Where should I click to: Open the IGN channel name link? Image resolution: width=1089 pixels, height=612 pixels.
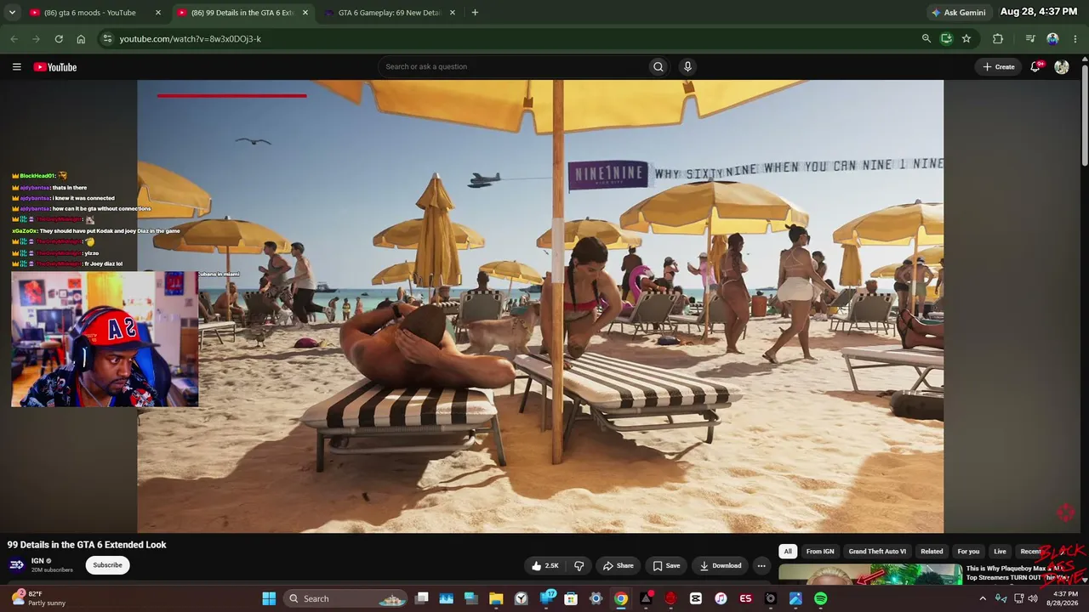coord(37,561)
